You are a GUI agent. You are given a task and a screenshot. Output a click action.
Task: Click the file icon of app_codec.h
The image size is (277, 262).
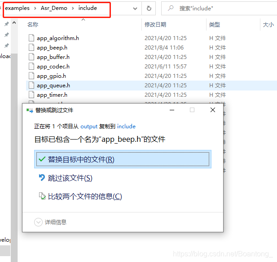point(31,67)
